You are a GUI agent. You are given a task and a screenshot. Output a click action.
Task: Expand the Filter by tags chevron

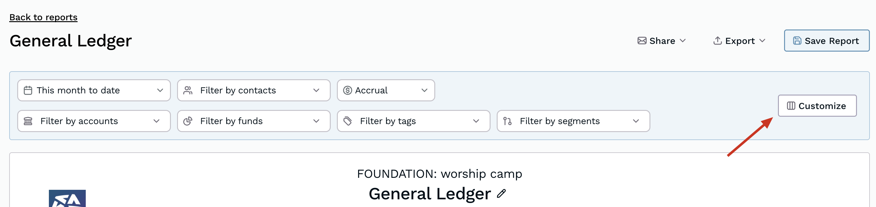[x=476, y=121]
